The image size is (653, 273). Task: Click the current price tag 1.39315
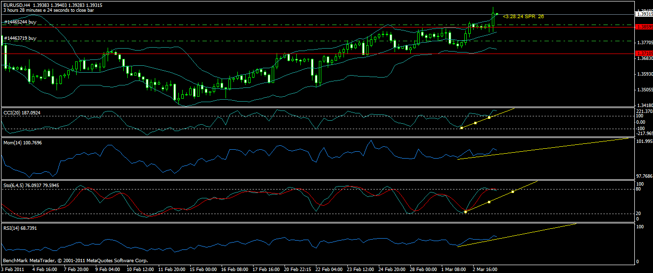point(644,15)
